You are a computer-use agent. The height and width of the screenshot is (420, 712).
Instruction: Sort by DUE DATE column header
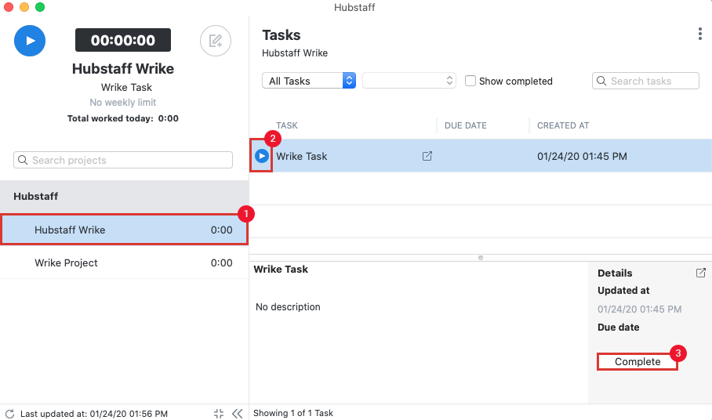466,125
